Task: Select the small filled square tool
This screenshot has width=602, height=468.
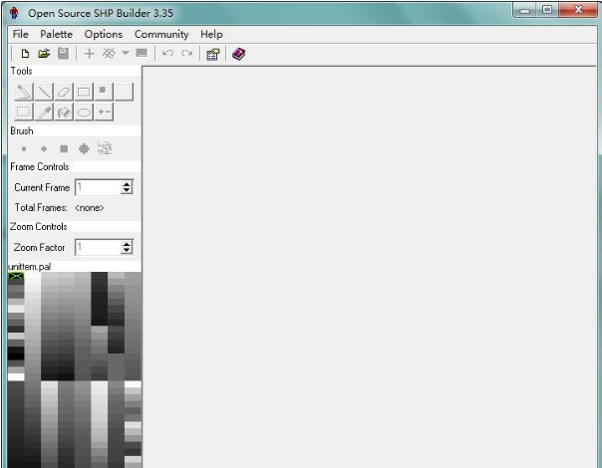Action: pos(104,92)
